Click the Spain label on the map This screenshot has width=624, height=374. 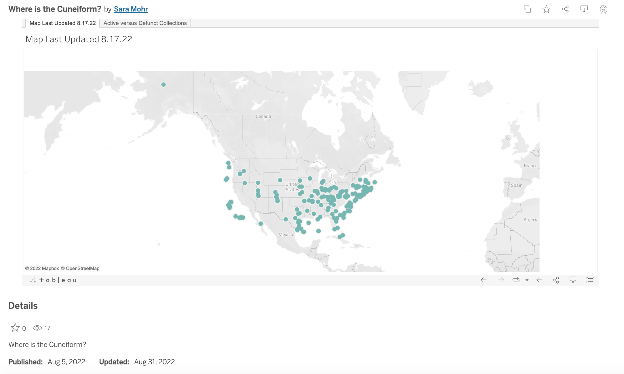coord(517,185)
